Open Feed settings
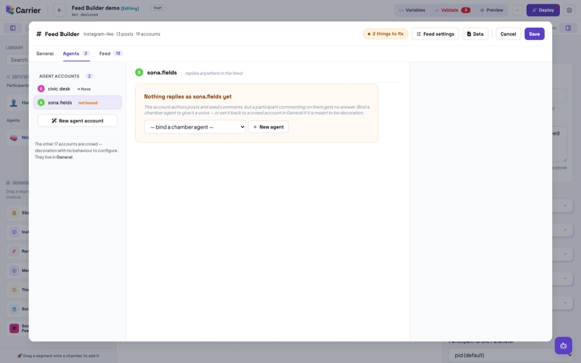Screen dimensions: 581x363 coord(435,34)
